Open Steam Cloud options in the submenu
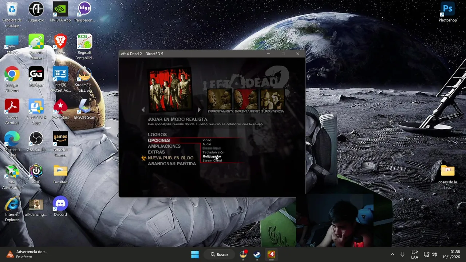 [x=212, y=160]
